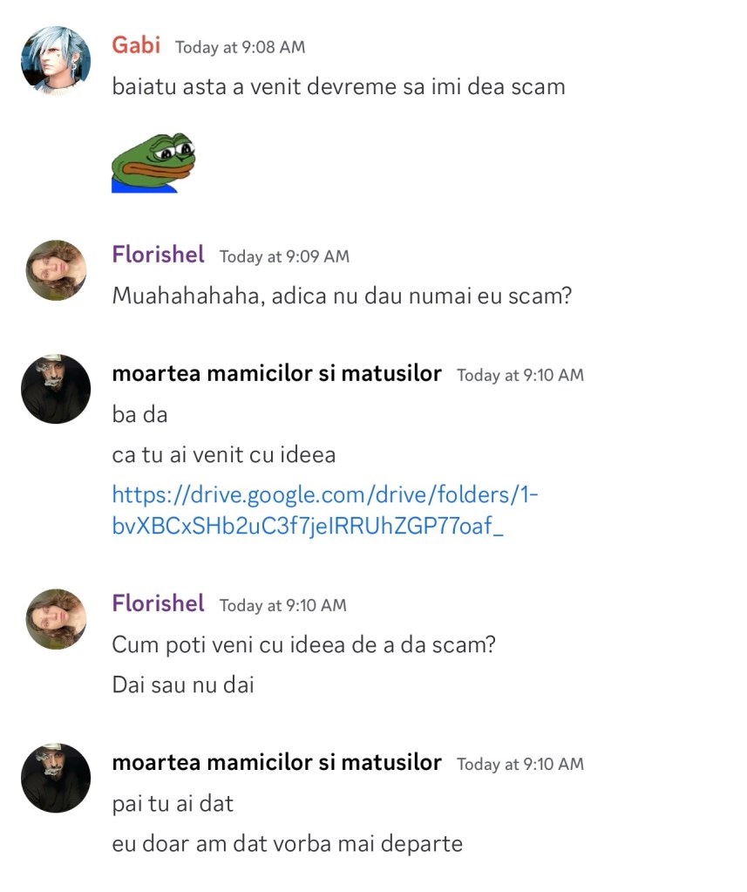
Task: Click the 'Muahahahaha, adica nu dau' message
Action: click(342, 296)
